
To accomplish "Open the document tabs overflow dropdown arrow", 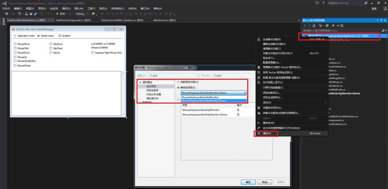I will coord(299,20).
